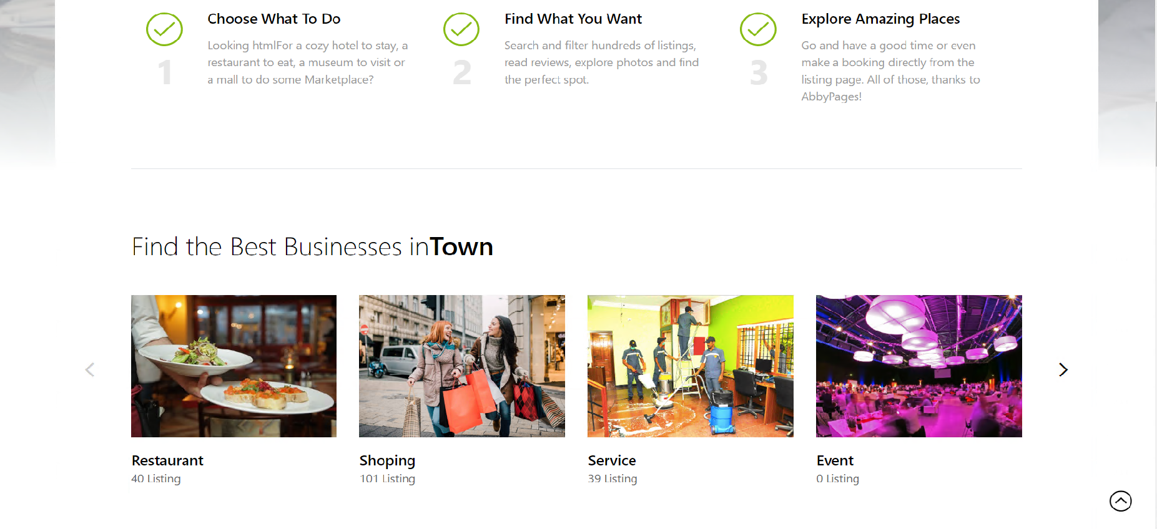Click the checkmark icon next to Find What You Want

(461, 29)
